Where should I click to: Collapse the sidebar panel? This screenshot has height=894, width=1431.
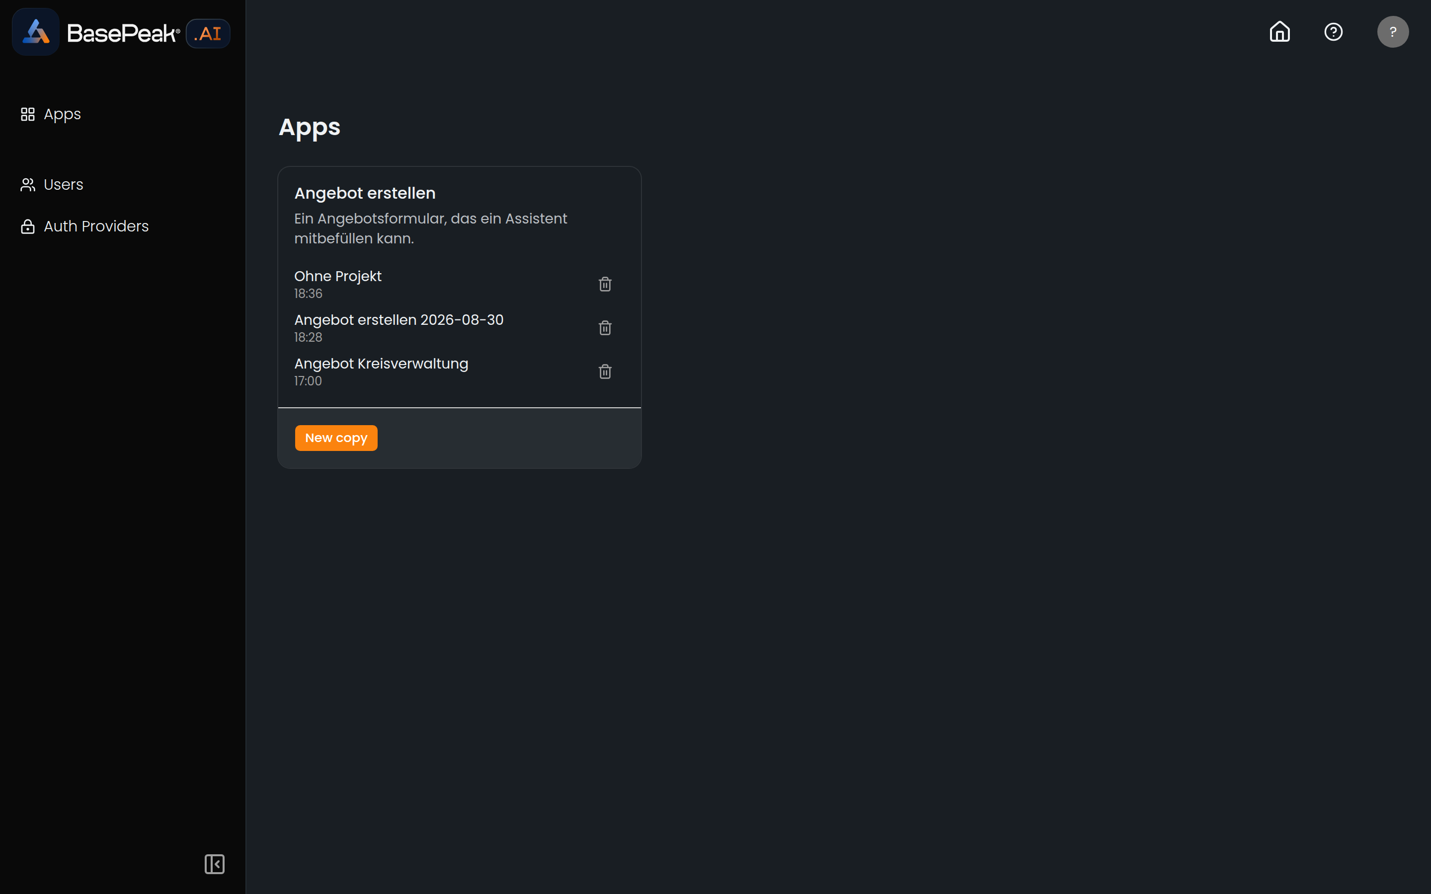[x=215, y=864]
